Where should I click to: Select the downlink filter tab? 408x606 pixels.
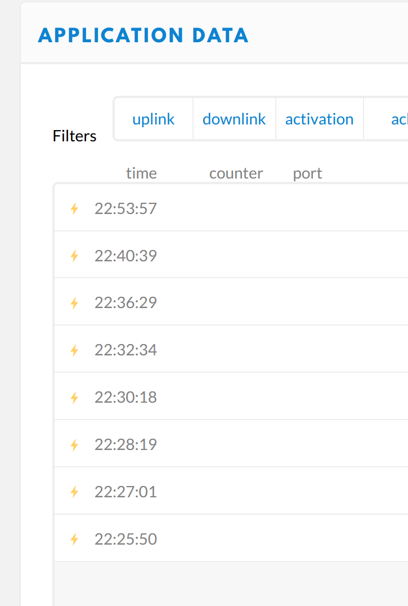click(x=234, y=119)
